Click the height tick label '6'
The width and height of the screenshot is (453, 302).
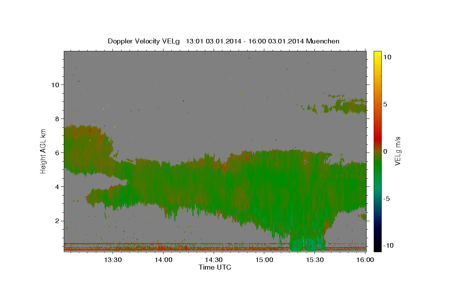coord(57,153)
